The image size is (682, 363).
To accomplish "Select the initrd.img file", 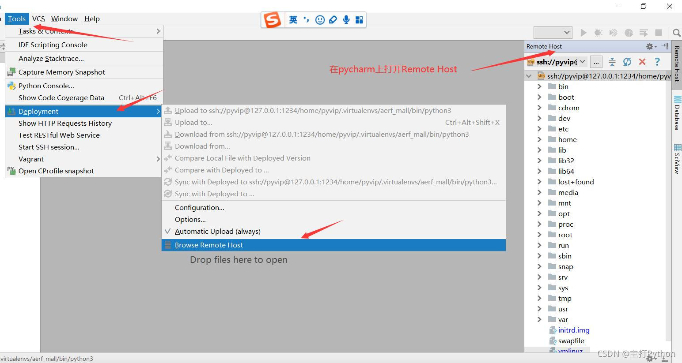I will click(573, 330).
